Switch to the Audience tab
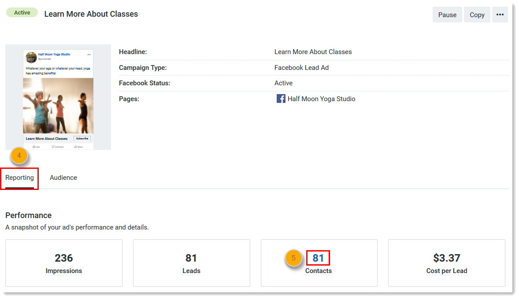 coord(63,178)
